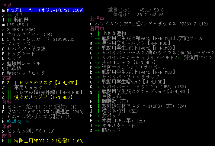Select the 衣類 category header
Screen dimensions: 215x146
pyautogui.click(x=7, y=78)
